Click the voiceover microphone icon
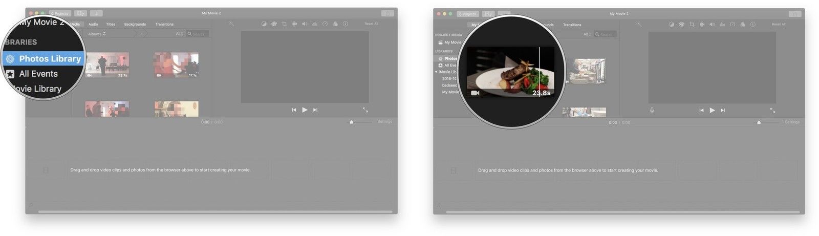 [x=652, y=110]
